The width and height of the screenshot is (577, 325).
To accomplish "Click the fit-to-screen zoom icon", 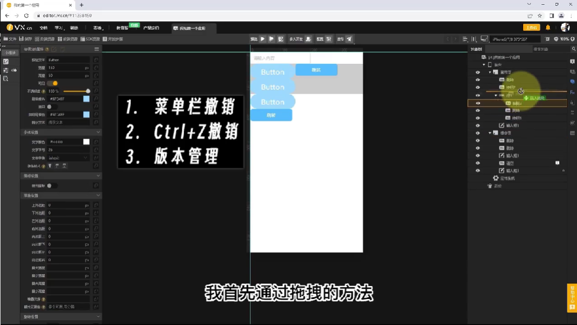I will pos(547,39).
